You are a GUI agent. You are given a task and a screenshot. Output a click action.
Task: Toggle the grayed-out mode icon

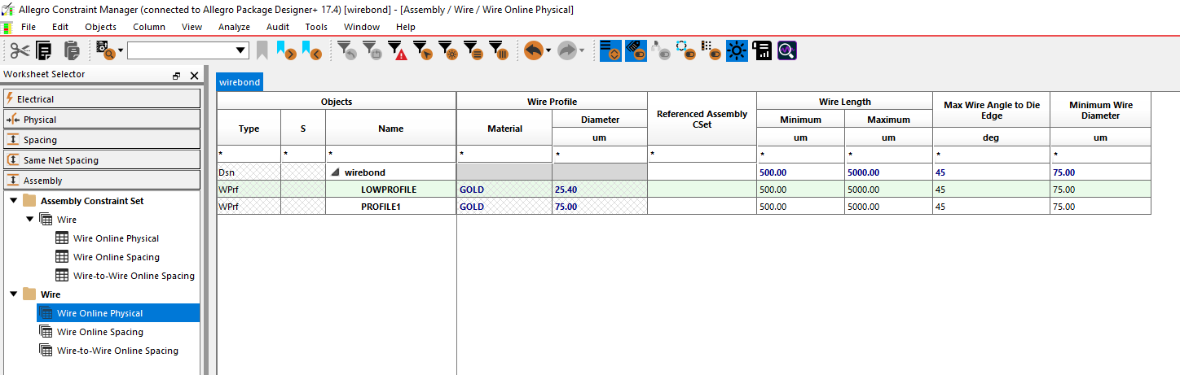(x=661, y=50)
